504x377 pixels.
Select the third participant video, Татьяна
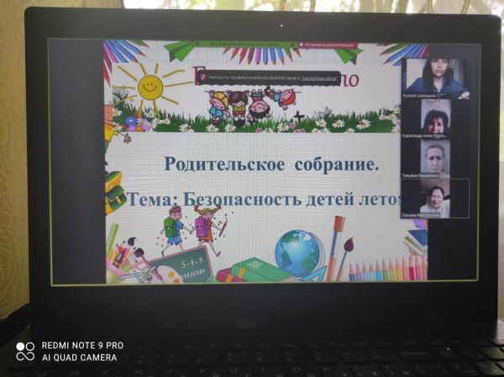click(x=434, y=158)
